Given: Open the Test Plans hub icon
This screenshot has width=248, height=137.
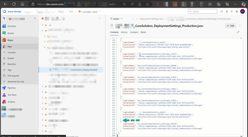Looking at the screenshot, I should click(x=4, y=95).
